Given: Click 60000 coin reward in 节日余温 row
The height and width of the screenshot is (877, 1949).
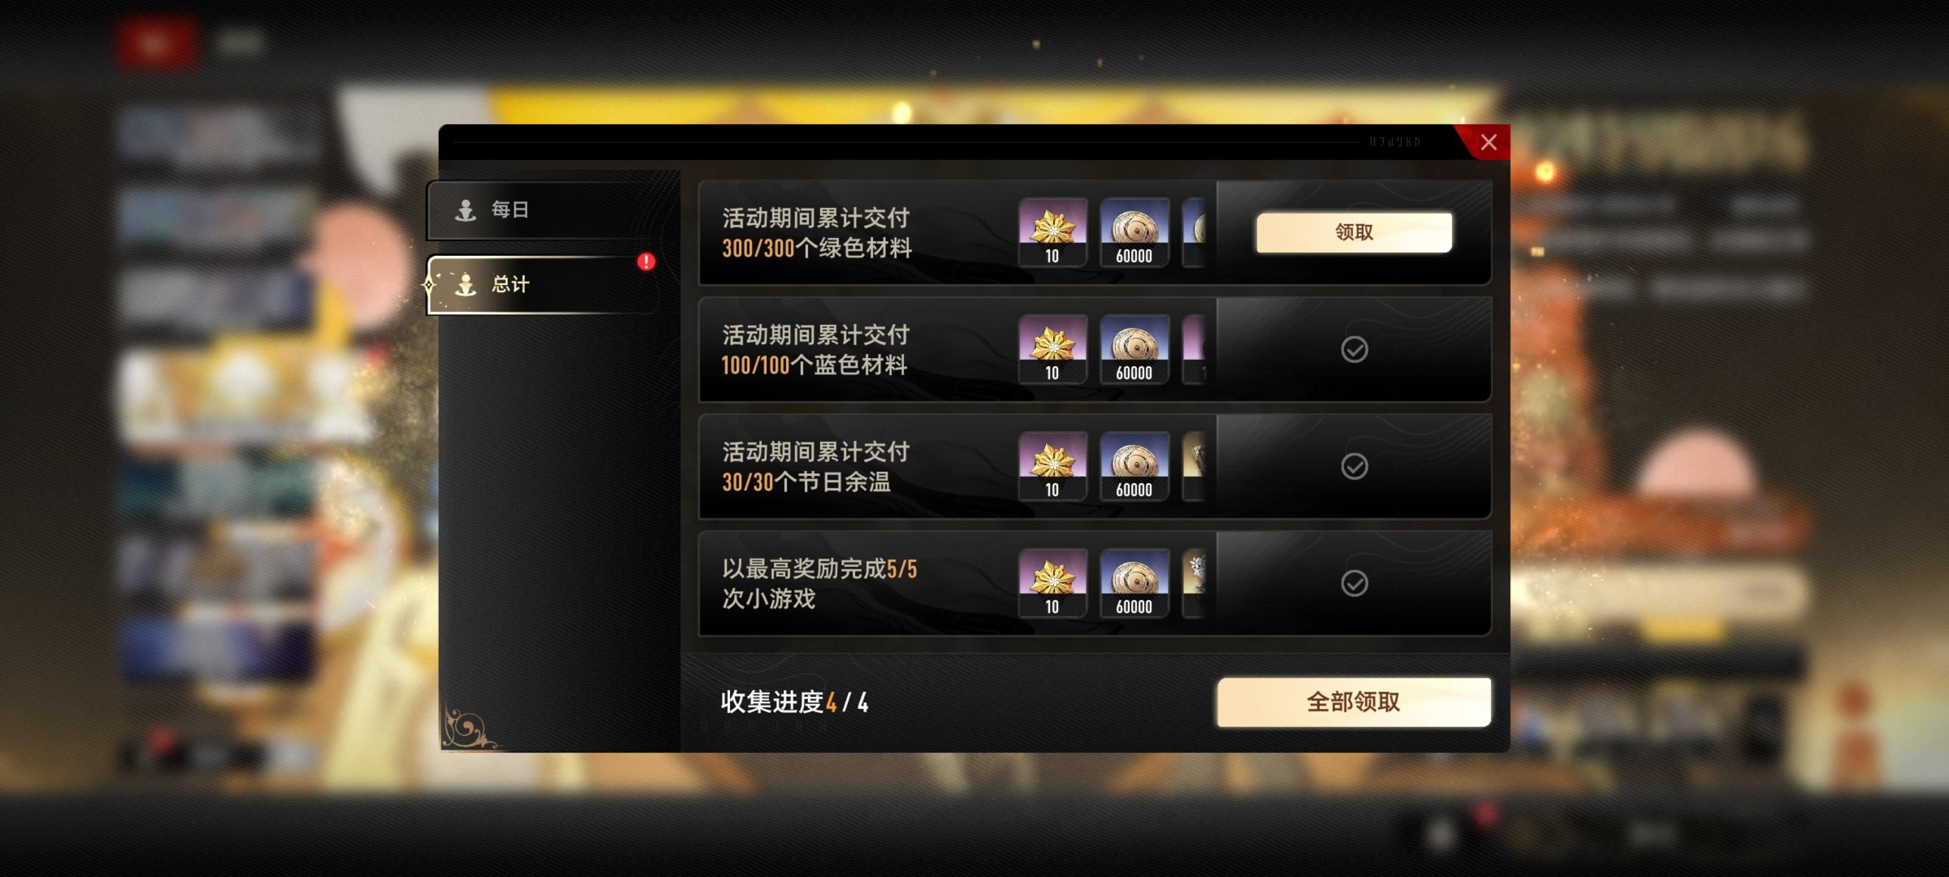Looking at the screenshot, I should [x=1133, y=466].
